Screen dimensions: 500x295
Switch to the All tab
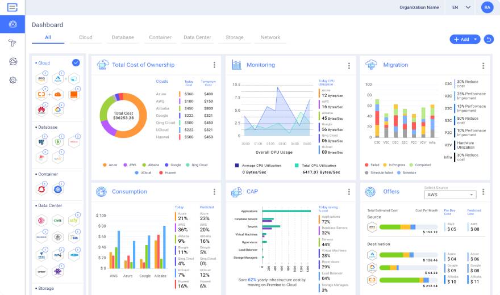48,37
